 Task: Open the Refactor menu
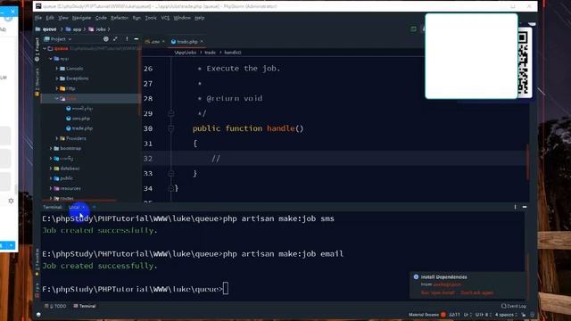click(x=120, y=18)
